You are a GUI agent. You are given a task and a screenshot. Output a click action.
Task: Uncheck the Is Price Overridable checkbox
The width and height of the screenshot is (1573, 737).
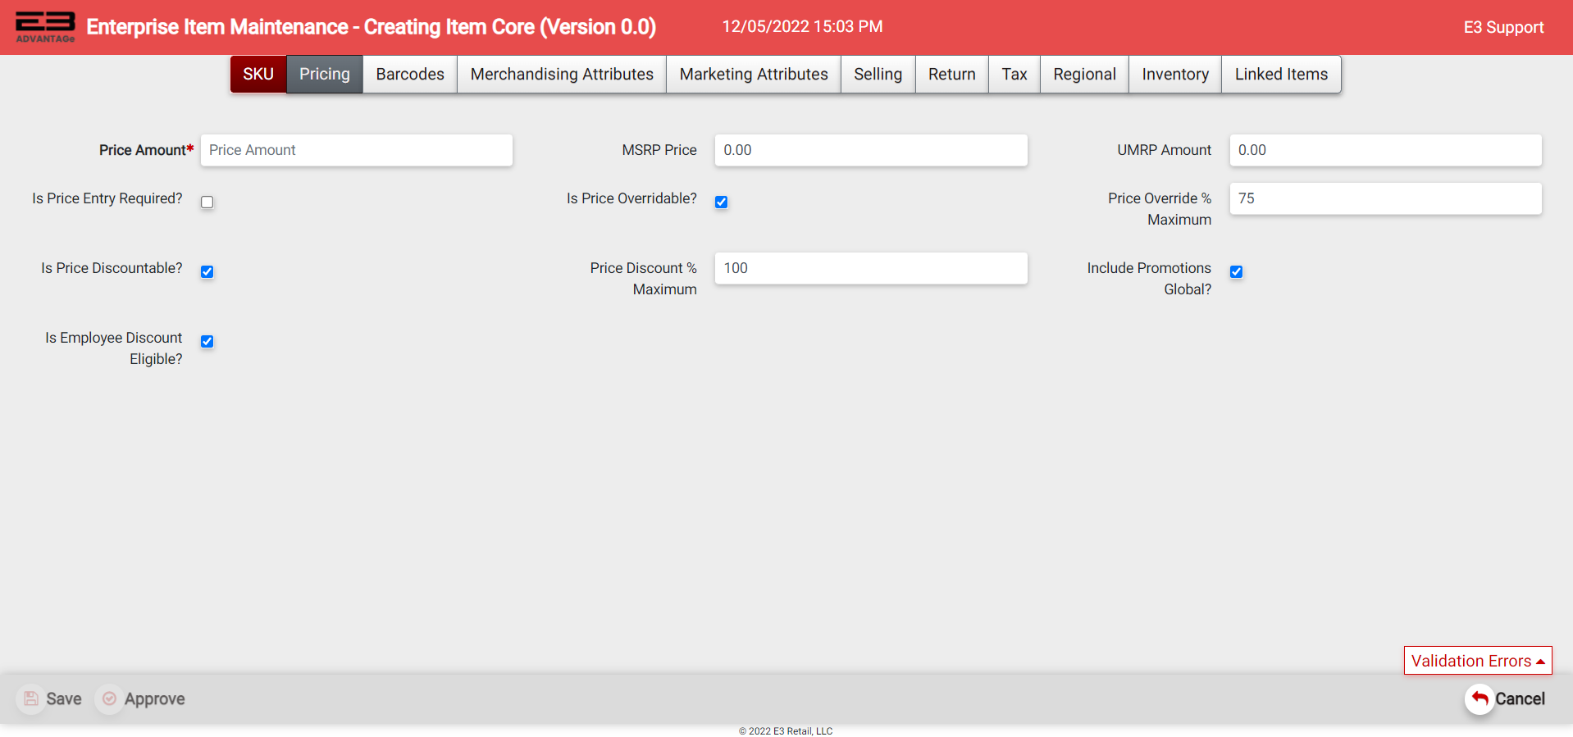click(722, 202)
